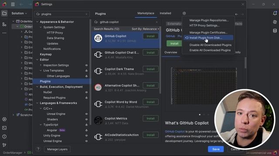Collapse the TypeScript settings node

pos(41,125)
